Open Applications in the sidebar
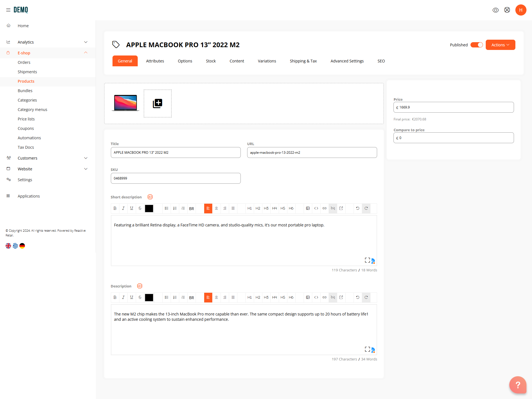532x399 pixels. tap(29, 196)
